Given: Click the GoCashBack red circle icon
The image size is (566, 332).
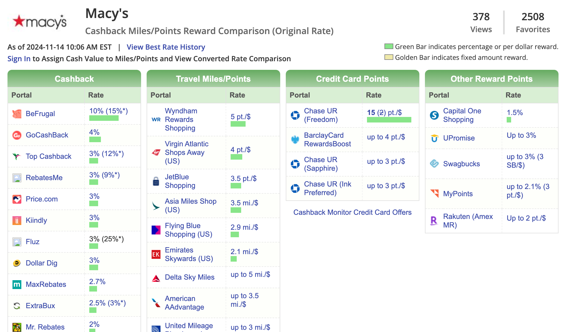Looking at the screenshot, I should [17, 135].
